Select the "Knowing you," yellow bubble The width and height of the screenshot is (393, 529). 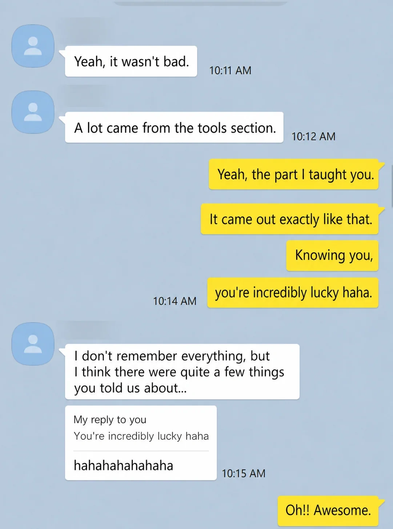tap(332, 256)
